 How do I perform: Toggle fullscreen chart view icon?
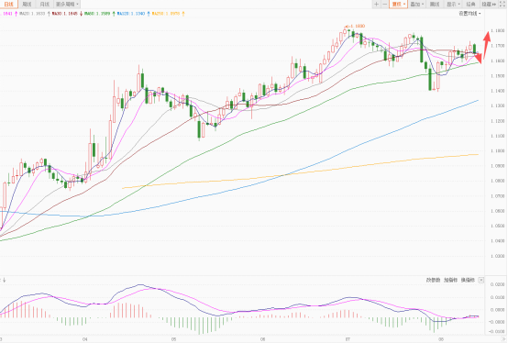[502, 5]
